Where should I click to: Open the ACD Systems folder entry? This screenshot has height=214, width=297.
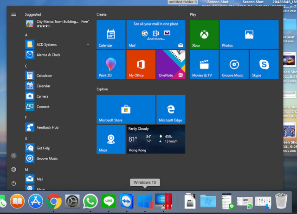click(x=58, y=44)
